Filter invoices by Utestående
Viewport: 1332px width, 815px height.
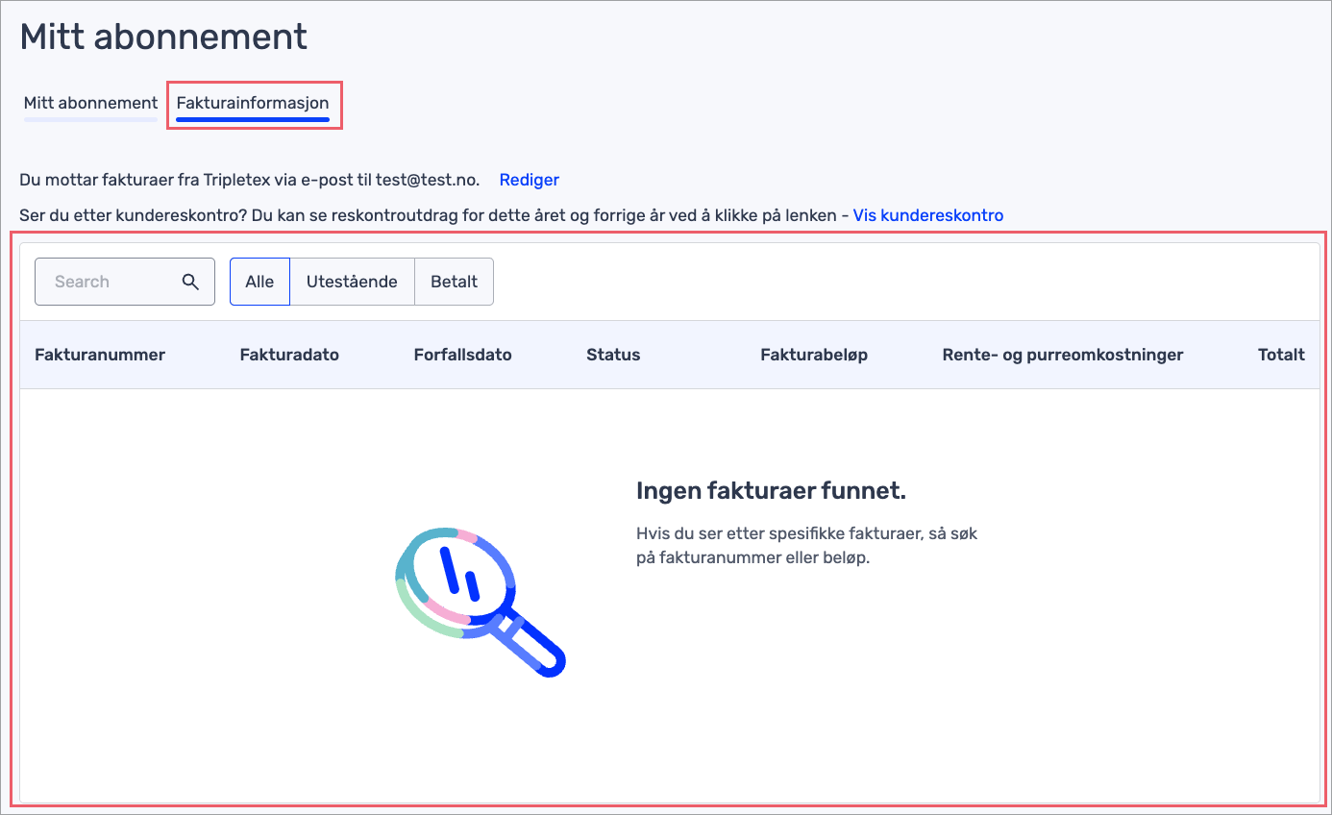352,282
